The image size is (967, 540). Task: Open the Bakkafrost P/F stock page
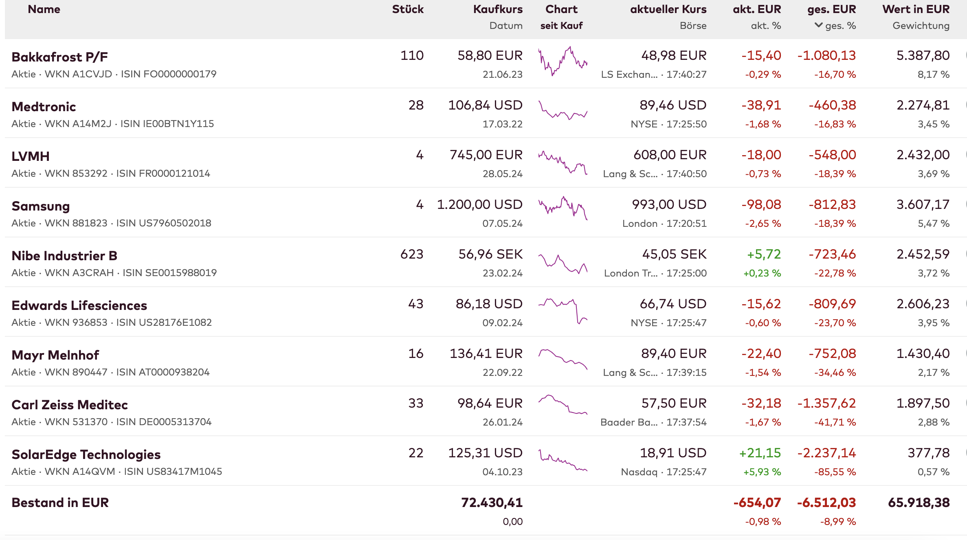pyautogui.click(x=59, y=57)
